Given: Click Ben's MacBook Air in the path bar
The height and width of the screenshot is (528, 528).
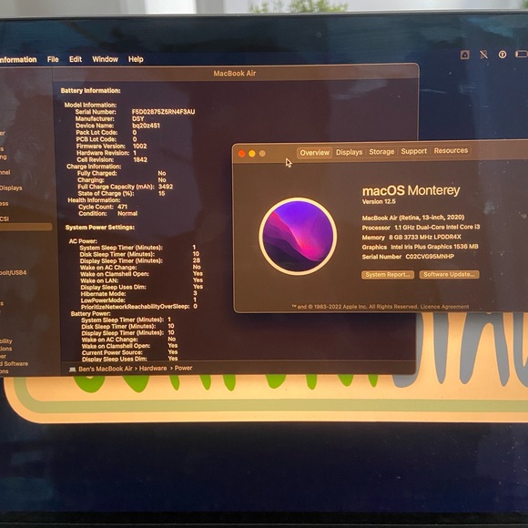Looking at the screenshot, I should (106, 369).
